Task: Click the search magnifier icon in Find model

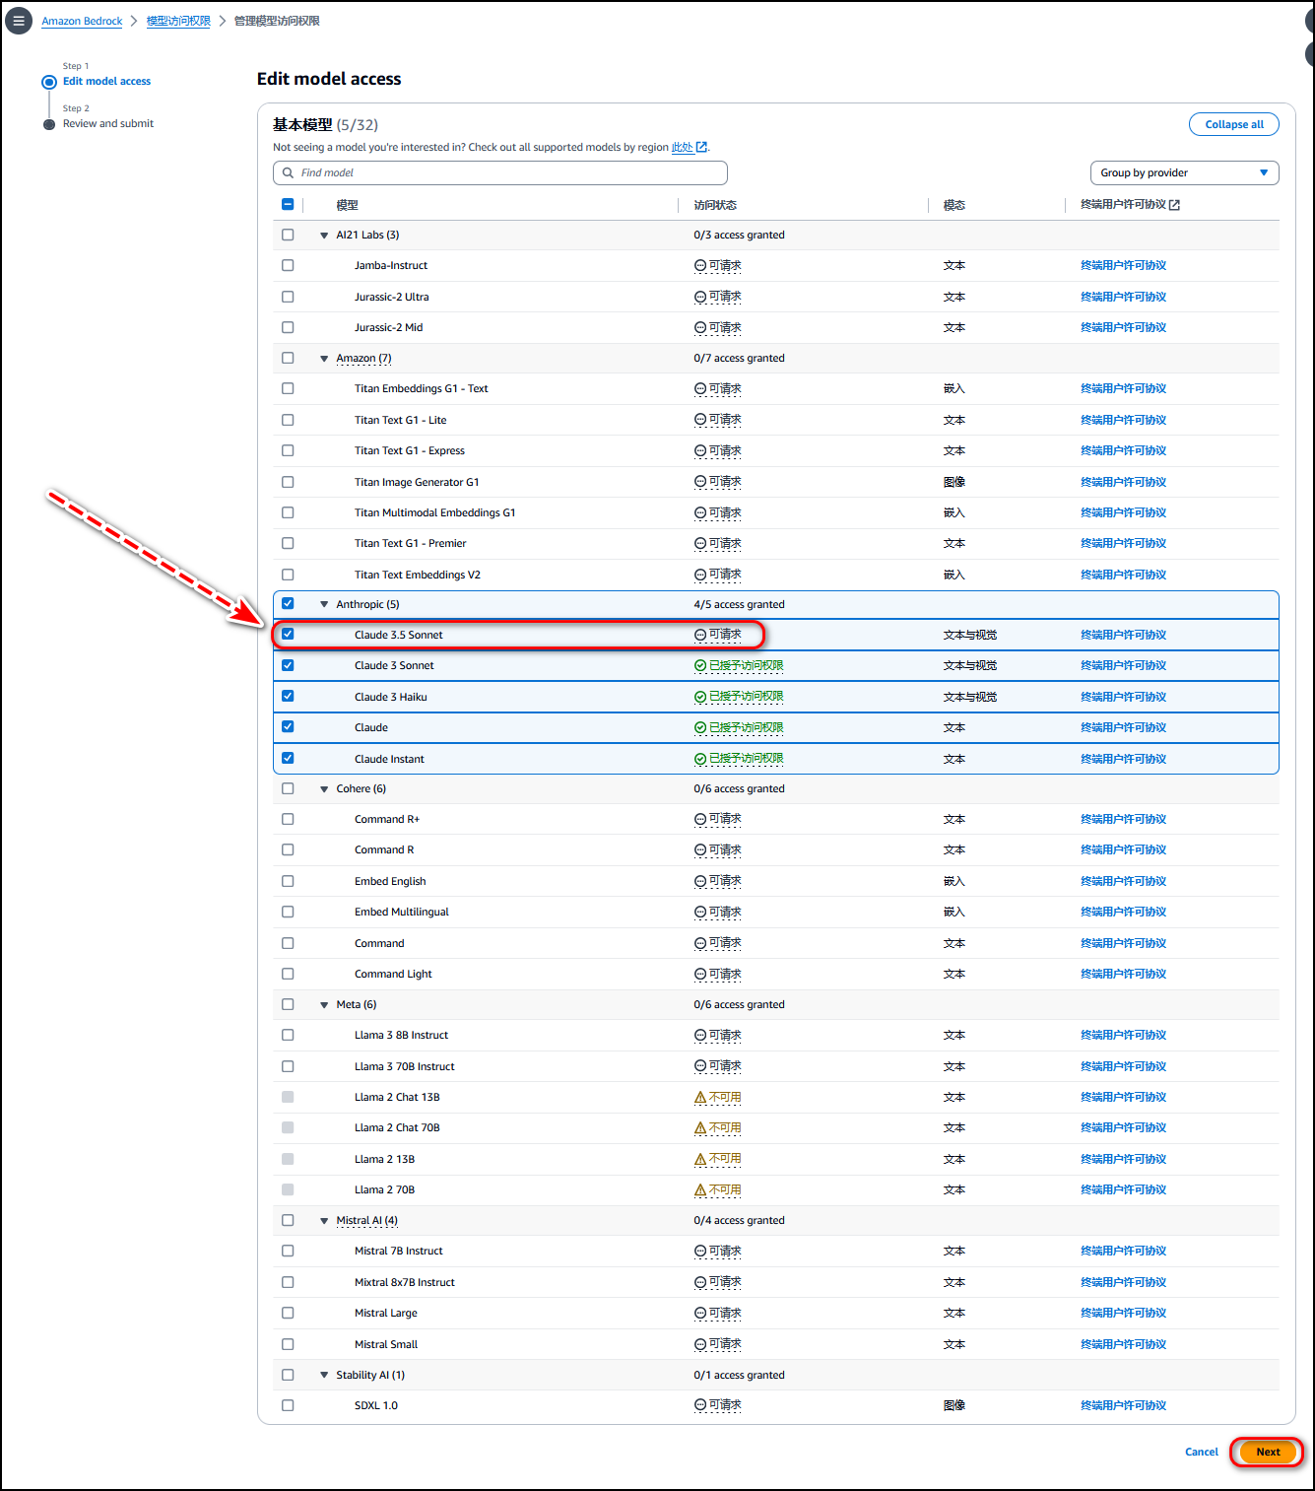Action: point(288,172)
